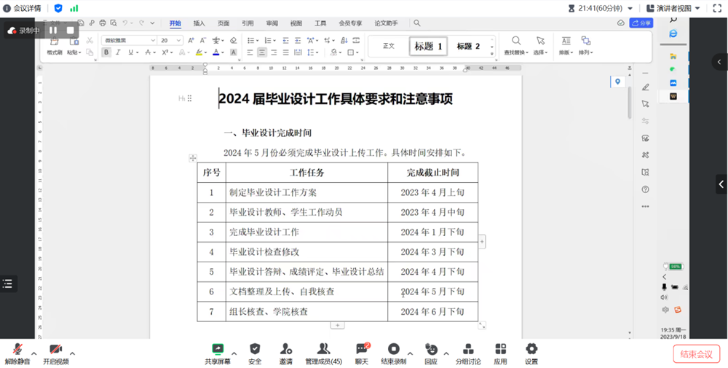
Task: Stop the recording with the square button
Action: pos(71,31)
